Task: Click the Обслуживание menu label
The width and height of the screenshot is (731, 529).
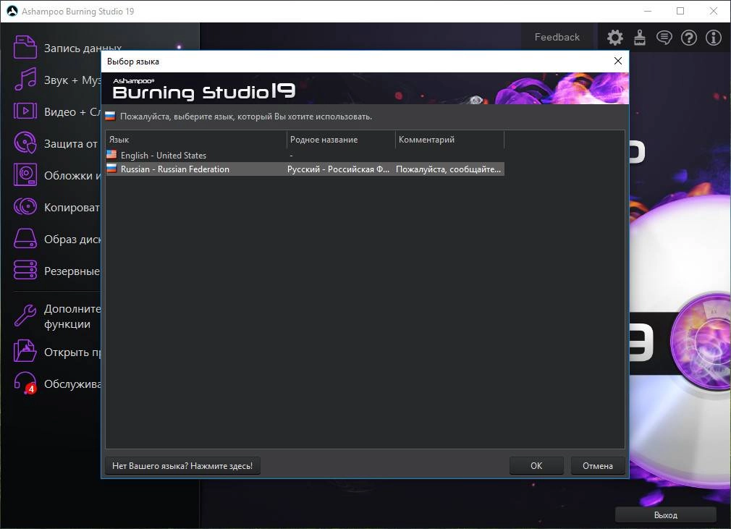Action: pos(72,384)
